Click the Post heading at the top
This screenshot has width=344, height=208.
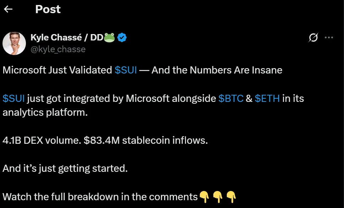click(x=48, y=9)
